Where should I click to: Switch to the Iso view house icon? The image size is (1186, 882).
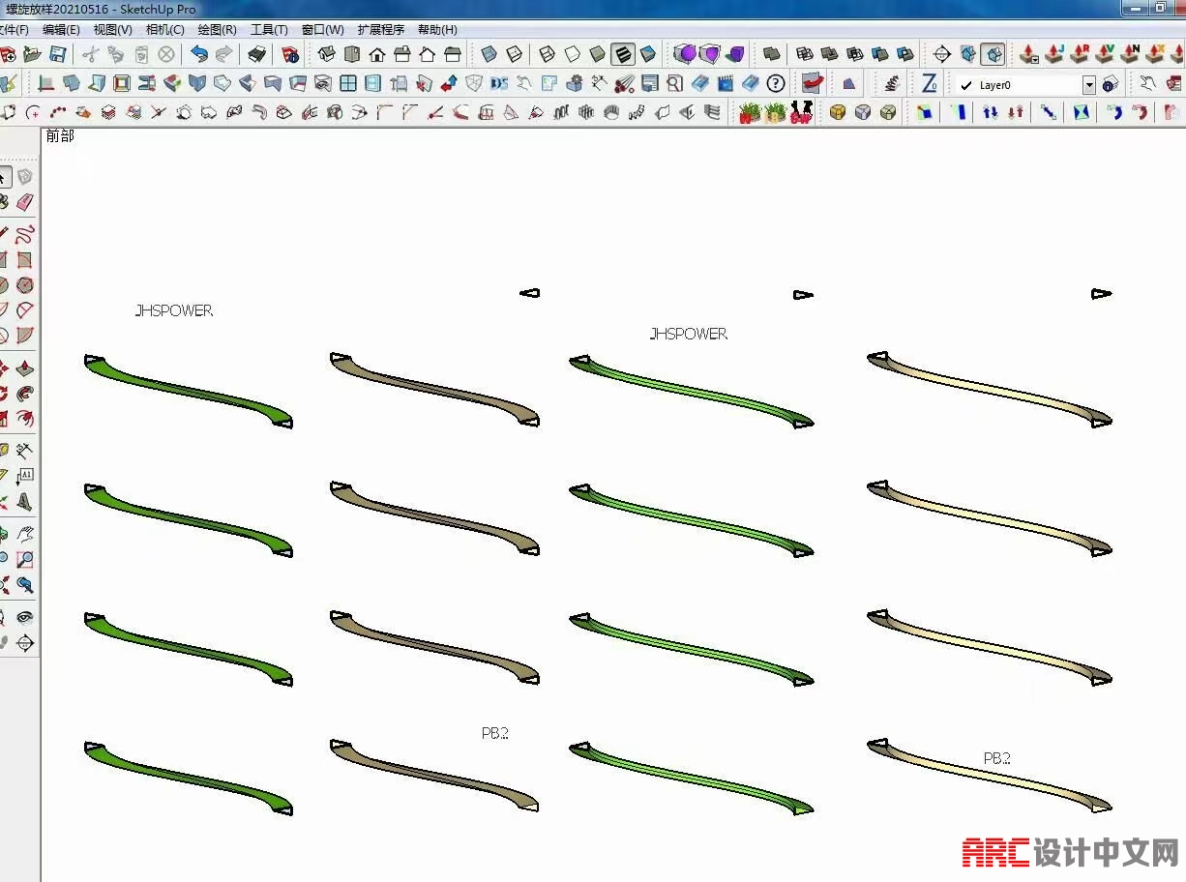327,54
